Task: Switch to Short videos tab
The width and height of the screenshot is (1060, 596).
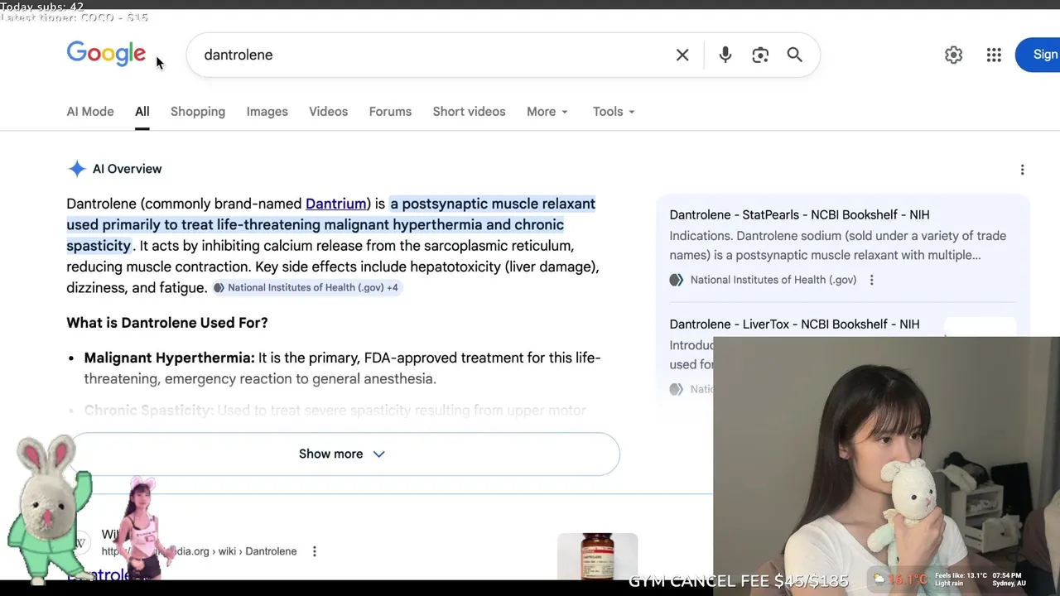Action: point(469,112)
